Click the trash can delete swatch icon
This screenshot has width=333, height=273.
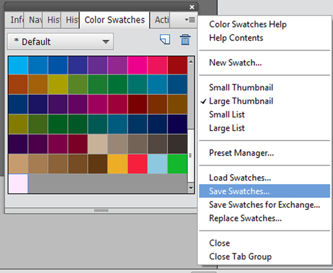[x=185, y=40]
